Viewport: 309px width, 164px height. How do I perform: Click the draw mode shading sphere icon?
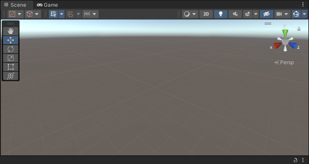(187, 14)
